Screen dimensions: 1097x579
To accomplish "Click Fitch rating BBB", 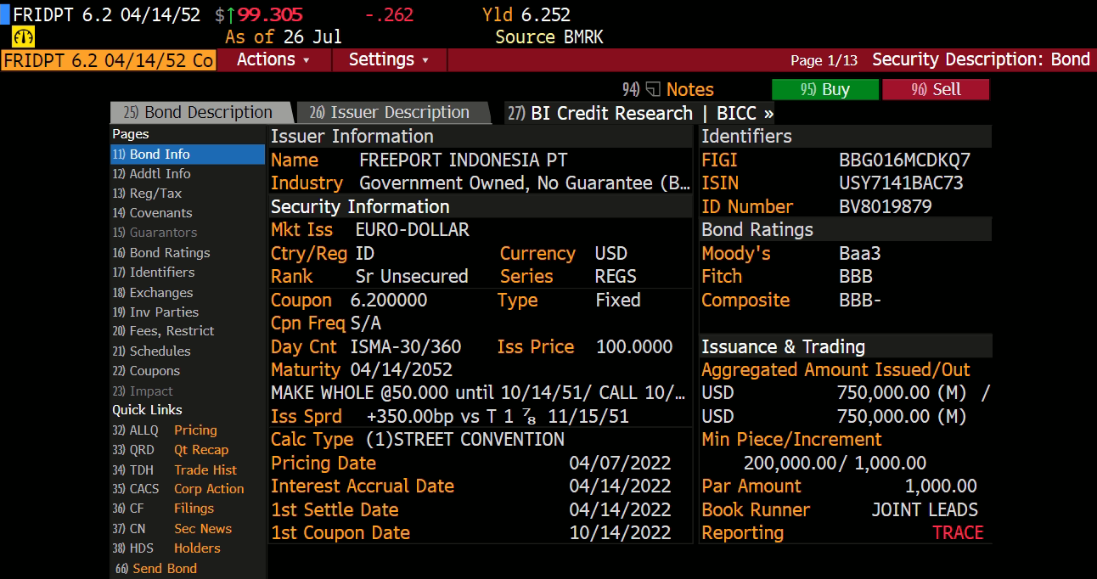I will 855,277.
